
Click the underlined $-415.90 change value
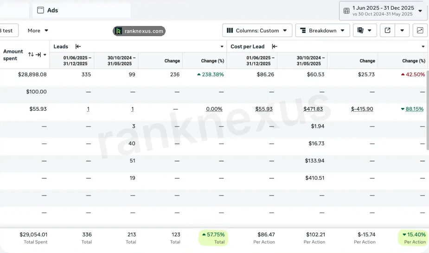coord(362,109)
